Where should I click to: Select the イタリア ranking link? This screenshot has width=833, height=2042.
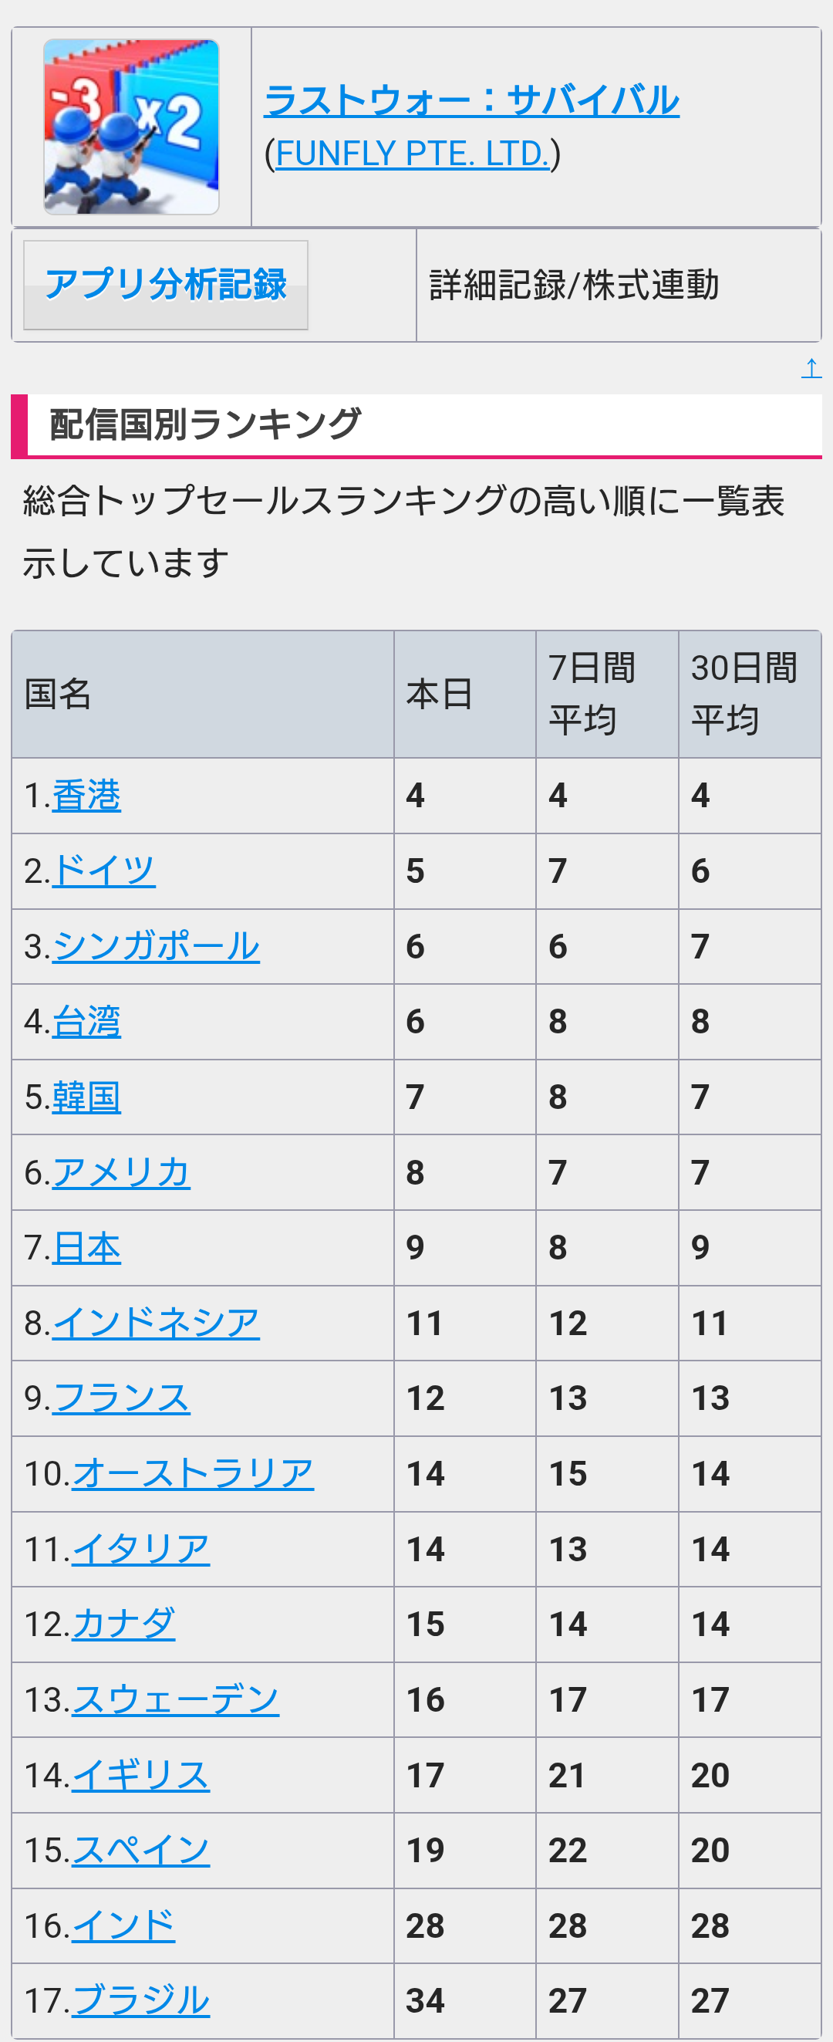pyautogui.click(x=140, y=1548)
